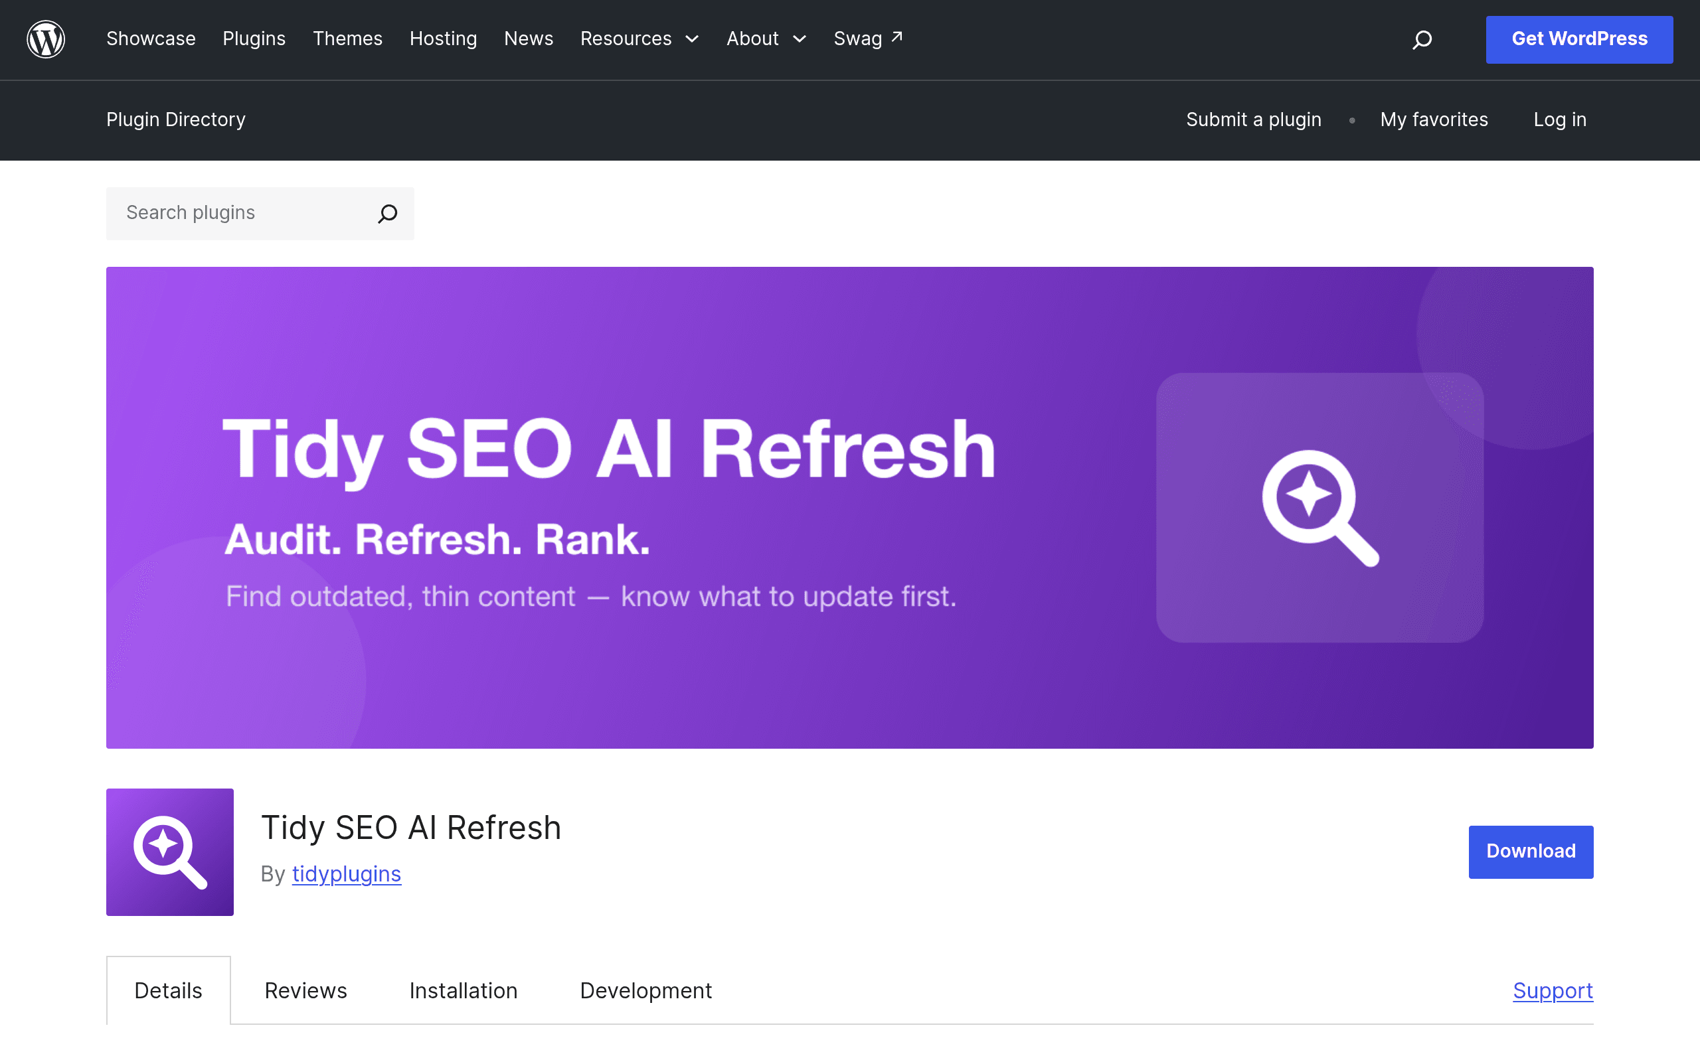Screen dimensions: 1700x1062
Task: Open the Swag external link
Action: tap(869, 38)
